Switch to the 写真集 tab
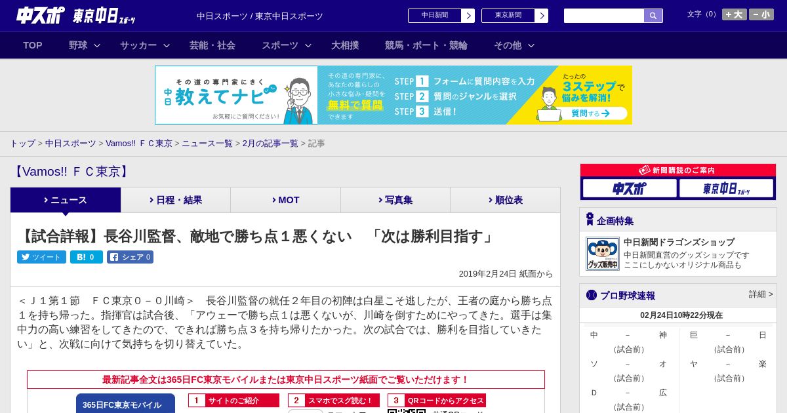 tap(395, 200)
